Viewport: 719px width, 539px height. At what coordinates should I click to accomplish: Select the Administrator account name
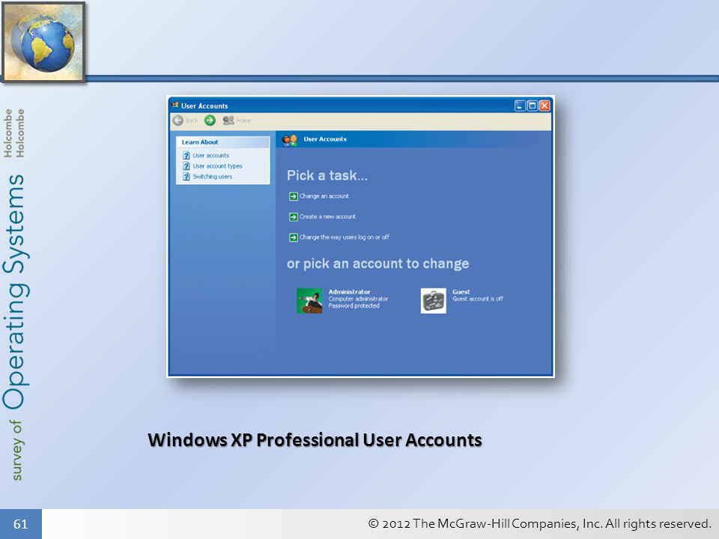(x=350, y=292)
